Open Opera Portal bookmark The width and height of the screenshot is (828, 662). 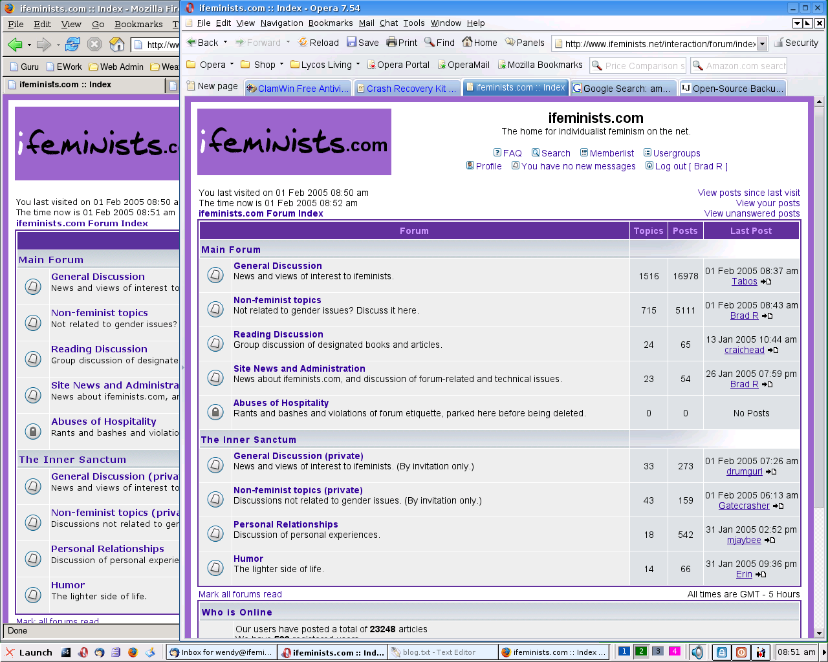coord(398,65)
